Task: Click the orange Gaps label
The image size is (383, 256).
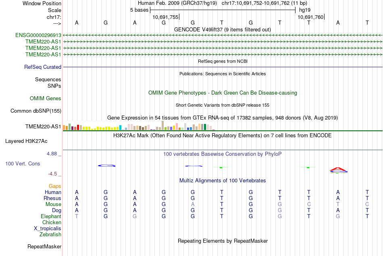Action: (x=55, y=186)
